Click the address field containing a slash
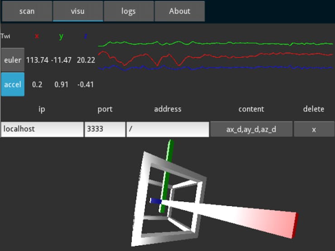Viewport: 335px width, 251px height. 167,129
